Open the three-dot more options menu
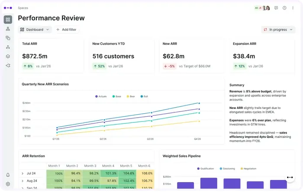 (x=293, y=8)
